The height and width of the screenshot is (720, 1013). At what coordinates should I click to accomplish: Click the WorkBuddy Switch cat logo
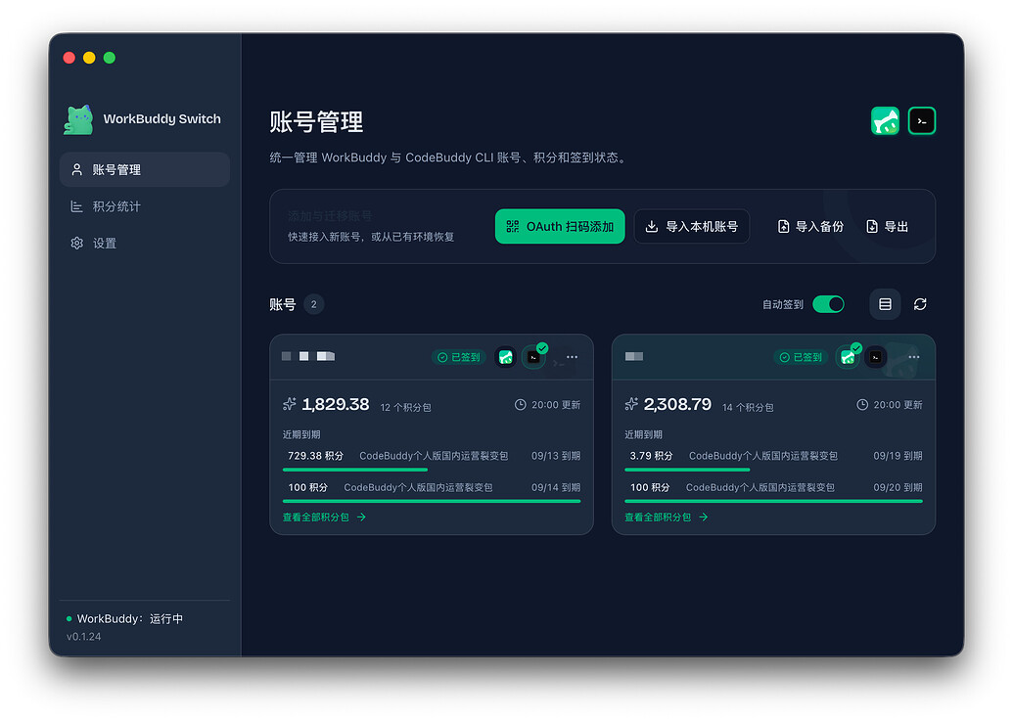pyautogui.click(x=79, y=119)
